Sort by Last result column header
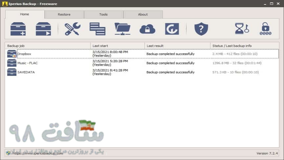Screen dimensions: 284x160 click(x=177, y=46)
